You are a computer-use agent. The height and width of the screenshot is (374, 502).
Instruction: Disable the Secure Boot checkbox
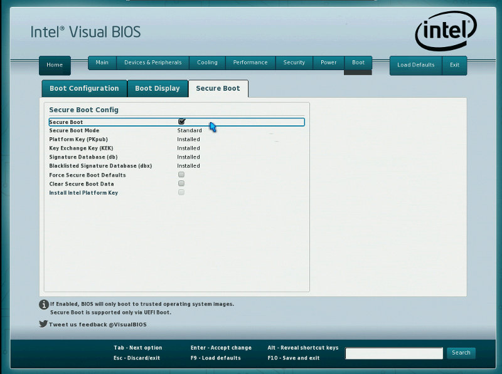[181, 121]
